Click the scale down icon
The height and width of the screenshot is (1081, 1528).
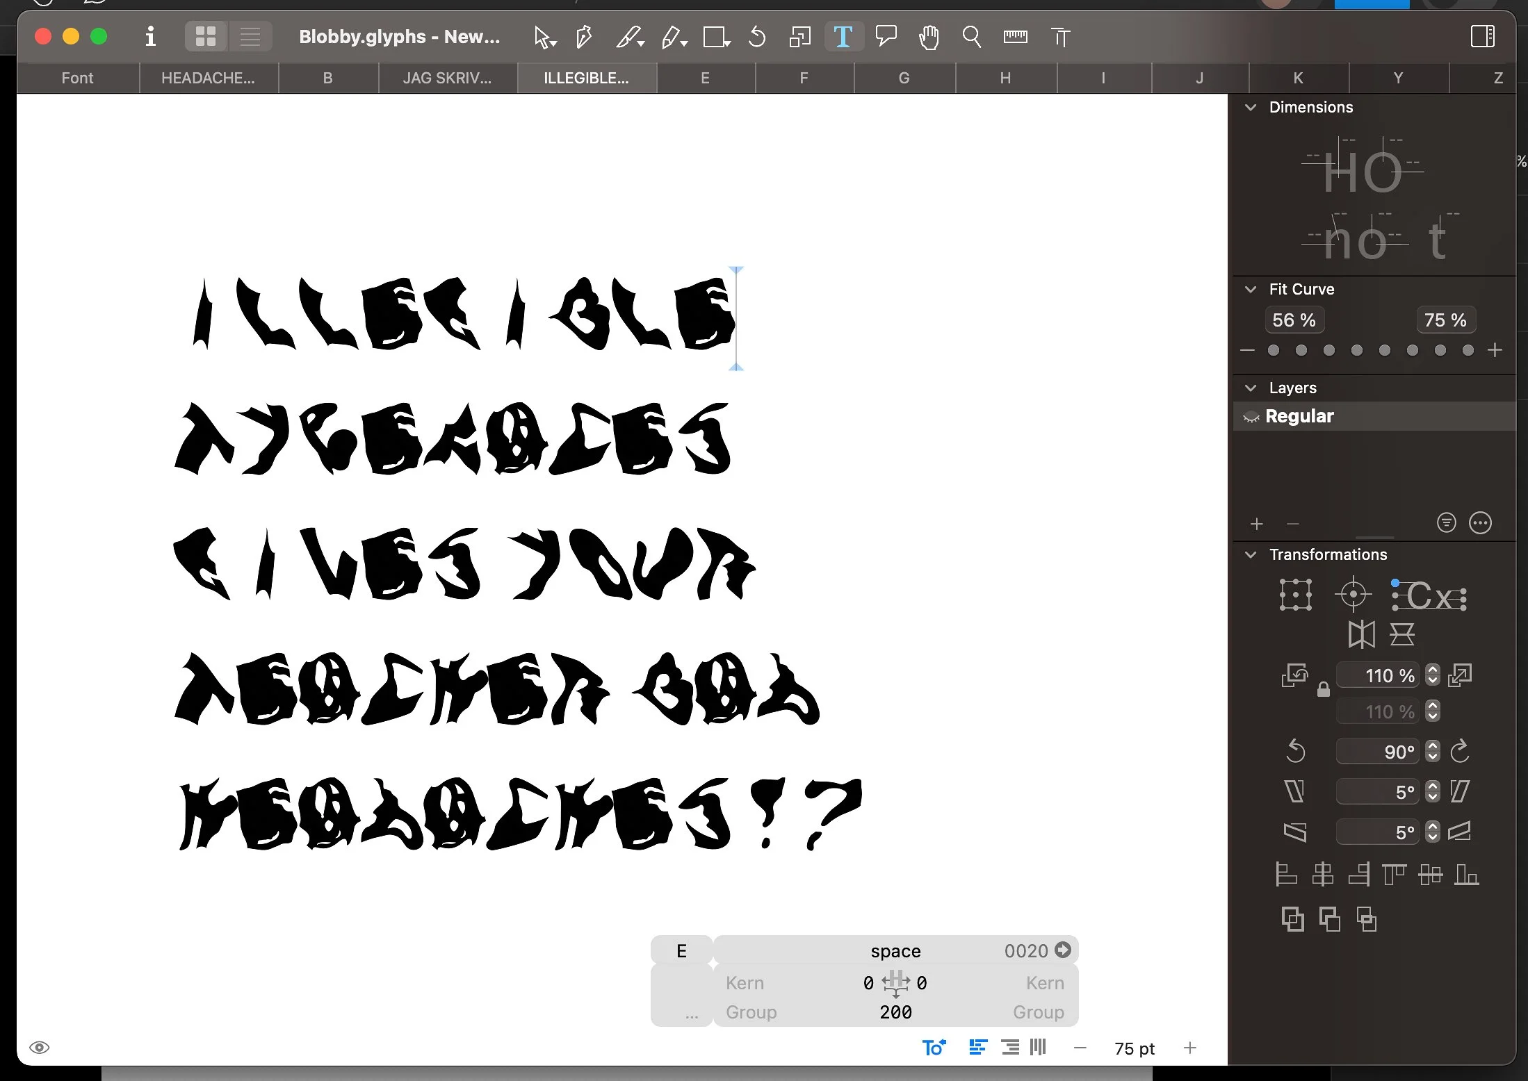point(1294,675)
